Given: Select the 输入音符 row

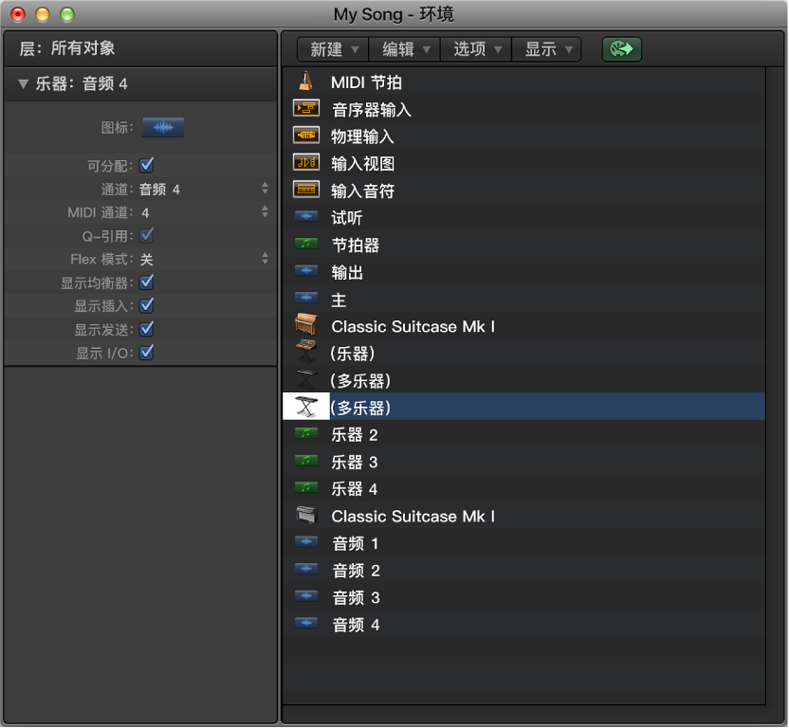Looking at the screenshot, I should point(523,191).
